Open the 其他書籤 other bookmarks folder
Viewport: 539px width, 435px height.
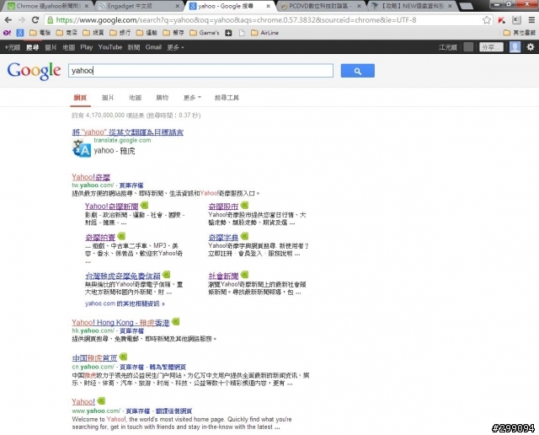[519, 33]
